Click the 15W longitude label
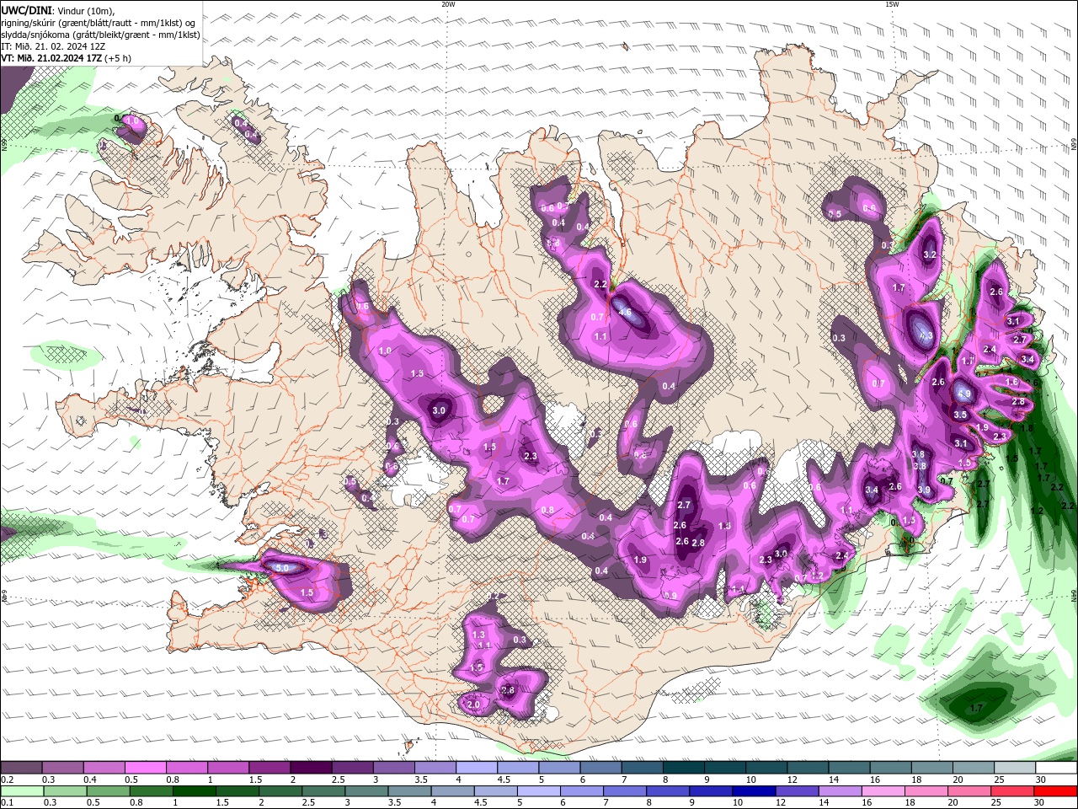 pyautogui.click(x=892, y=4)
